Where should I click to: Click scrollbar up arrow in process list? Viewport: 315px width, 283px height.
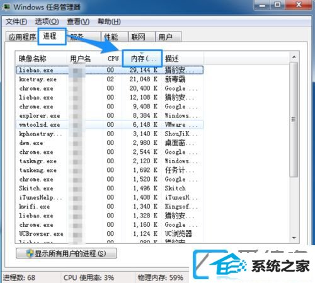tap(294, 57)
